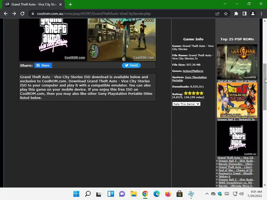This screenshot has height=200, width=267.
Task: Show hidden system tray icons
Action: coord(207,194)
